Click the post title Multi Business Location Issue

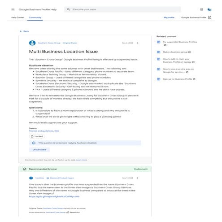[x=63, y=52]
